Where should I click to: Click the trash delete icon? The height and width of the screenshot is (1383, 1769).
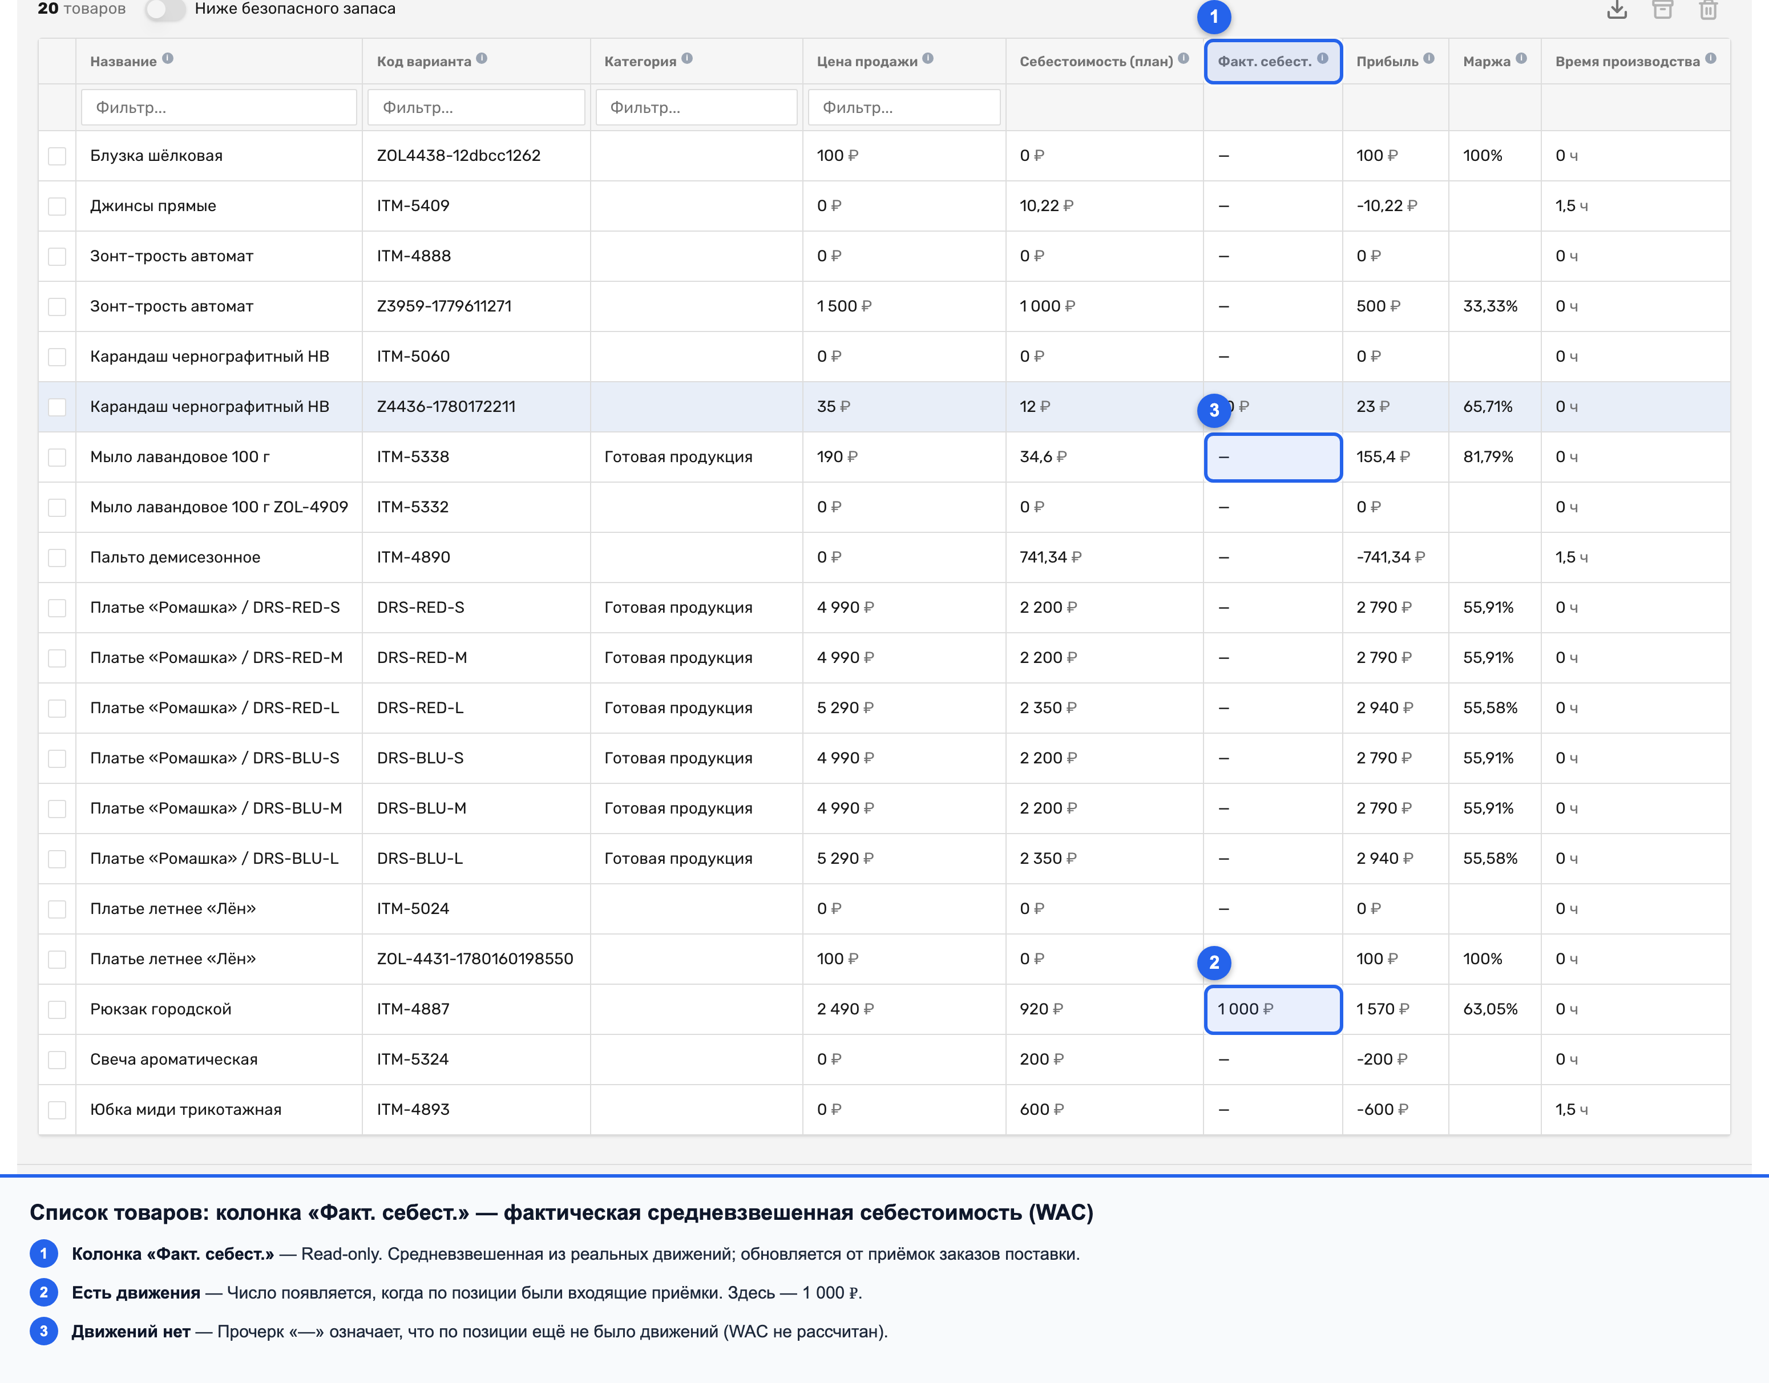[1709, 10]
